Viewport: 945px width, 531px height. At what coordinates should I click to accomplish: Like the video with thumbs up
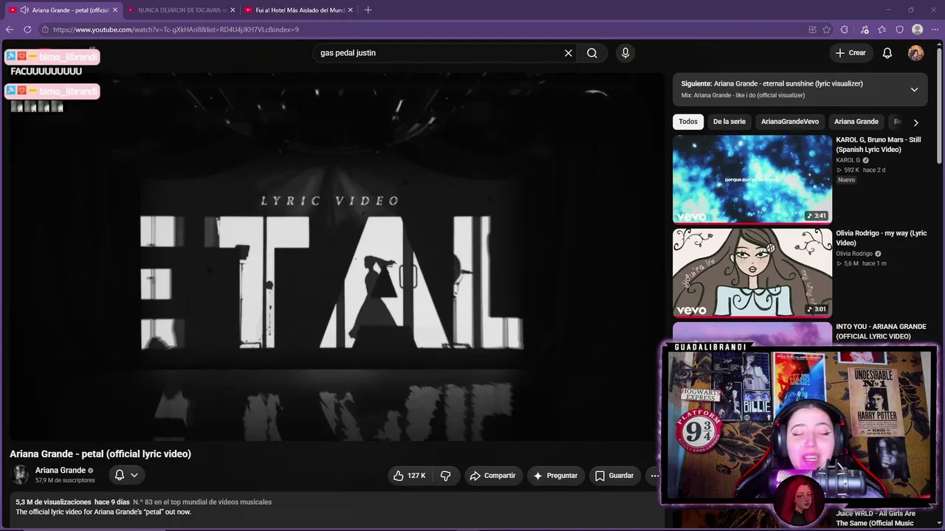coord(410,476)
